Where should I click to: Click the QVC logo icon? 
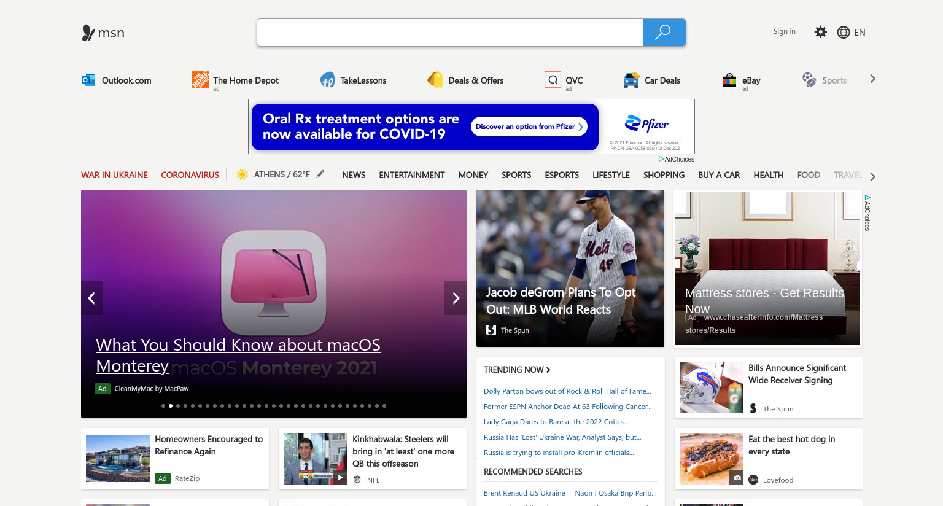(x=553, y=79)
